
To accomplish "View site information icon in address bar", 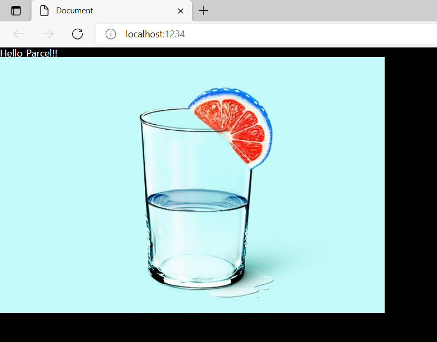I will [111, 34].
